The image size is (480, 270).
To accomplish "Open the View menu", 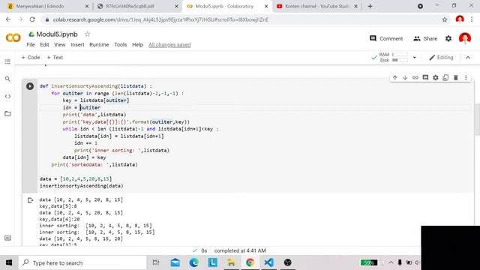I will (x=60, y=45).
